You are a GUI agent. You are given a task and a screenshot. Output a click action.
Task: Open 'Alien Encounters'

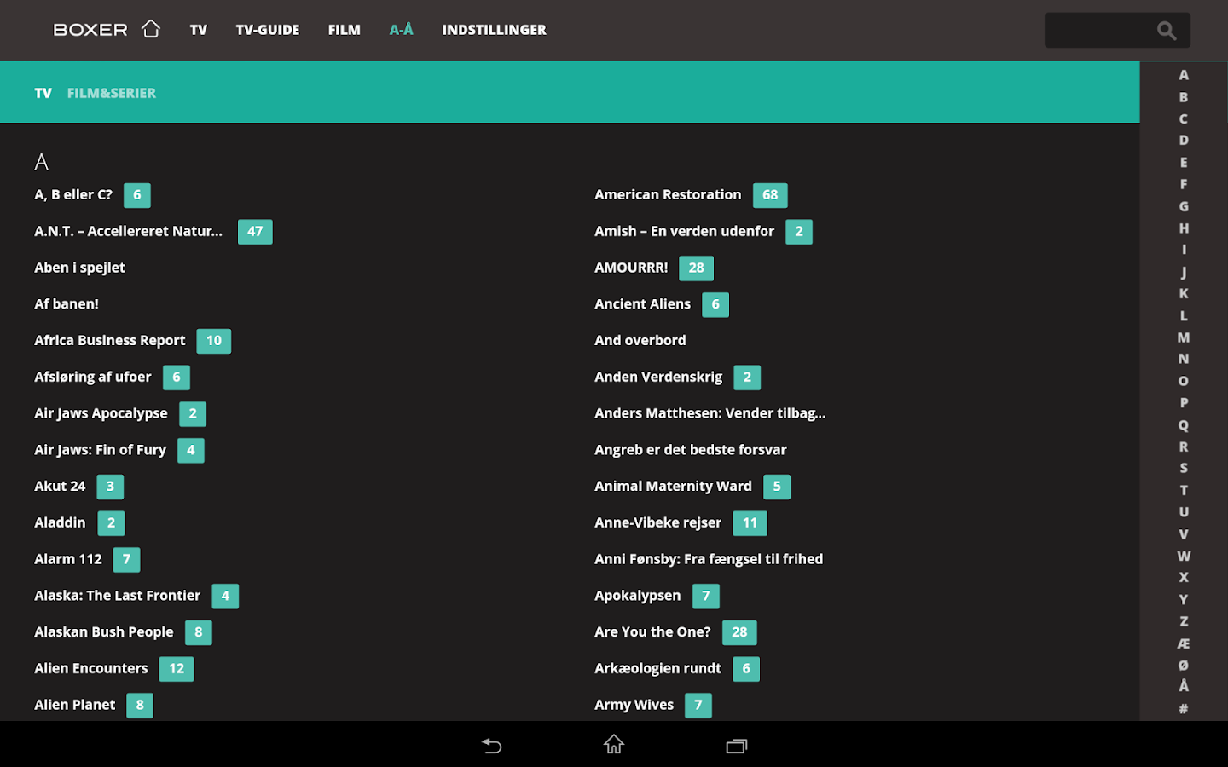coord(91,669)
